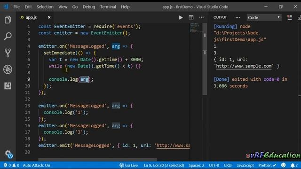Open the View menu
This screenshot has width=301, height=169.
(x=63, y=7)
